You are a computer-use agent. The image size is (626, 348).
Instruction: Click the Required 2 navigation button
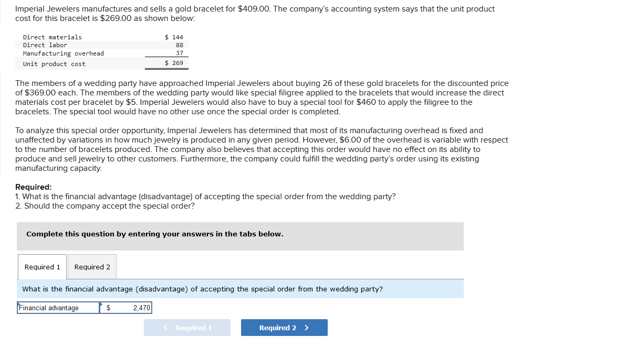point(284,328)
